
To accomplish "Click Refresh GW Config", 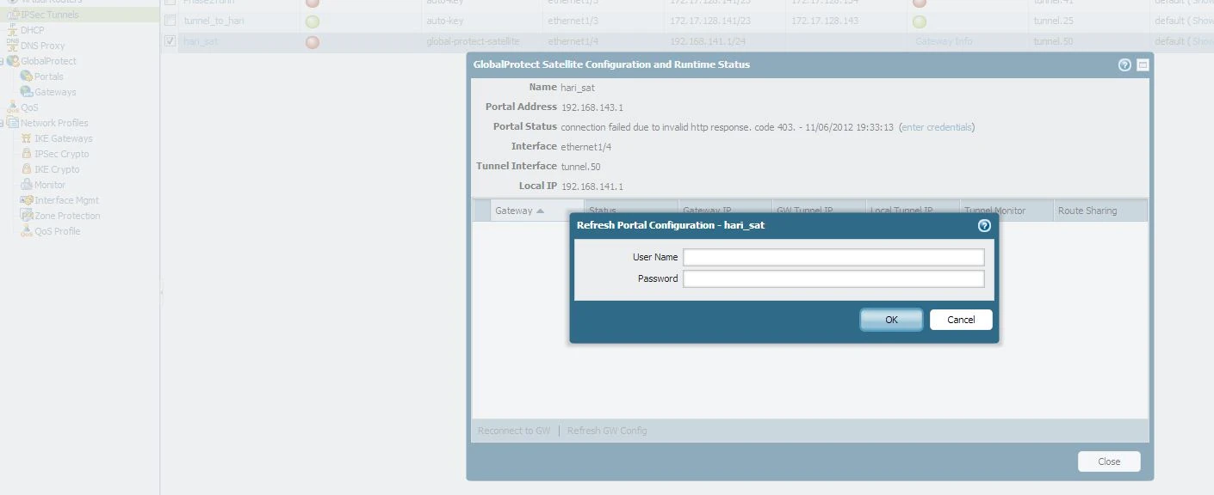I will coord(607,431).
